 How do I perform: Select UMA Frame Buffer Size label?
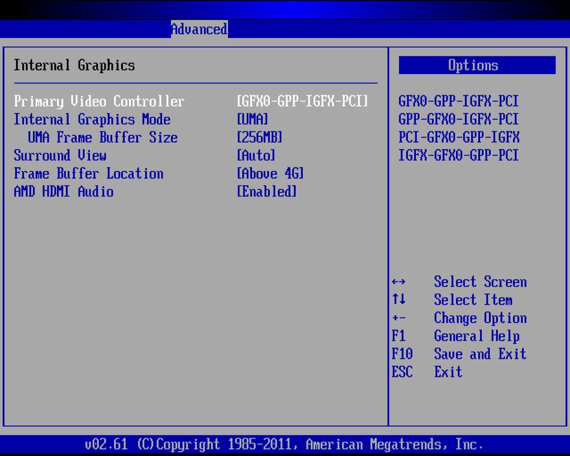coord(103,137)
